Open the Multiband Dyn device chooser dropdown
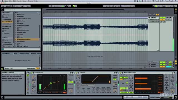Image resolution: width=178 pixels, height=100 pixels. 154,20
